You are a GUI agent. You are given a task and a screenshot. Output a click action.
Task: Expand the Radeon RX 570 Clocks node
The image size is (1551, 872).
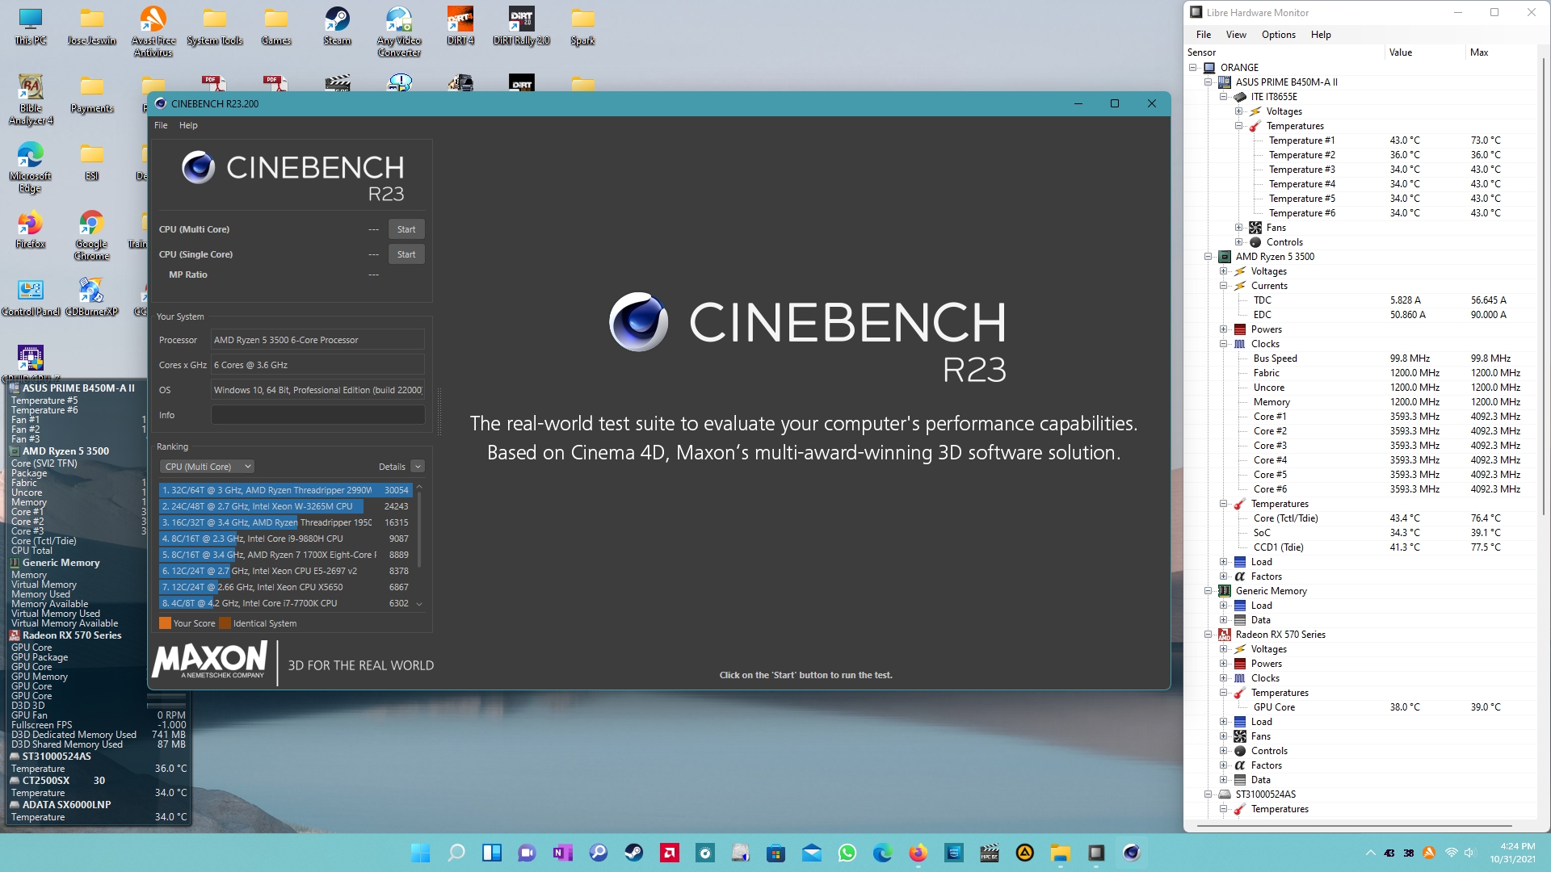tap(1223, 678)
